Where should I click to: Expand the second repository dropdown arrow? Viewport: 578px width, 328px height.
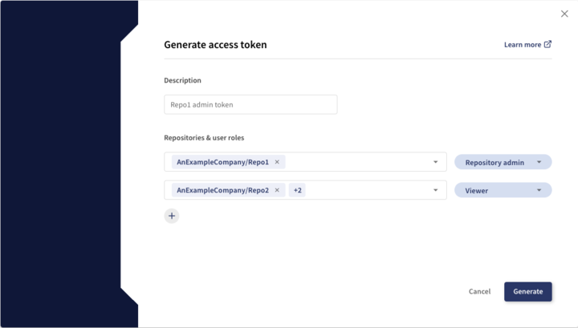[436, 190]
